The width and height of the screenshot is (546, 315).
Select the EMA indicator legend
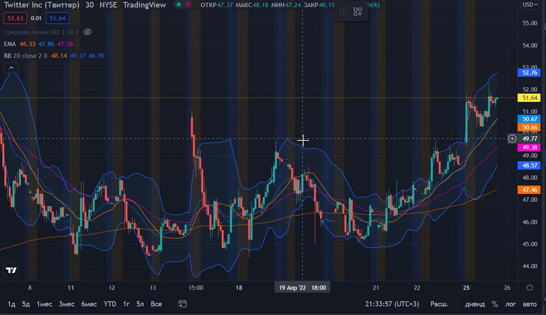click(10, 44)
